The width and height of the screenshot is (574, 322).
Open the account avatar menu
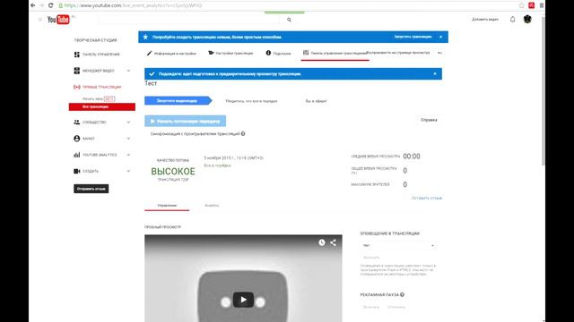click(x=527, y=20)
